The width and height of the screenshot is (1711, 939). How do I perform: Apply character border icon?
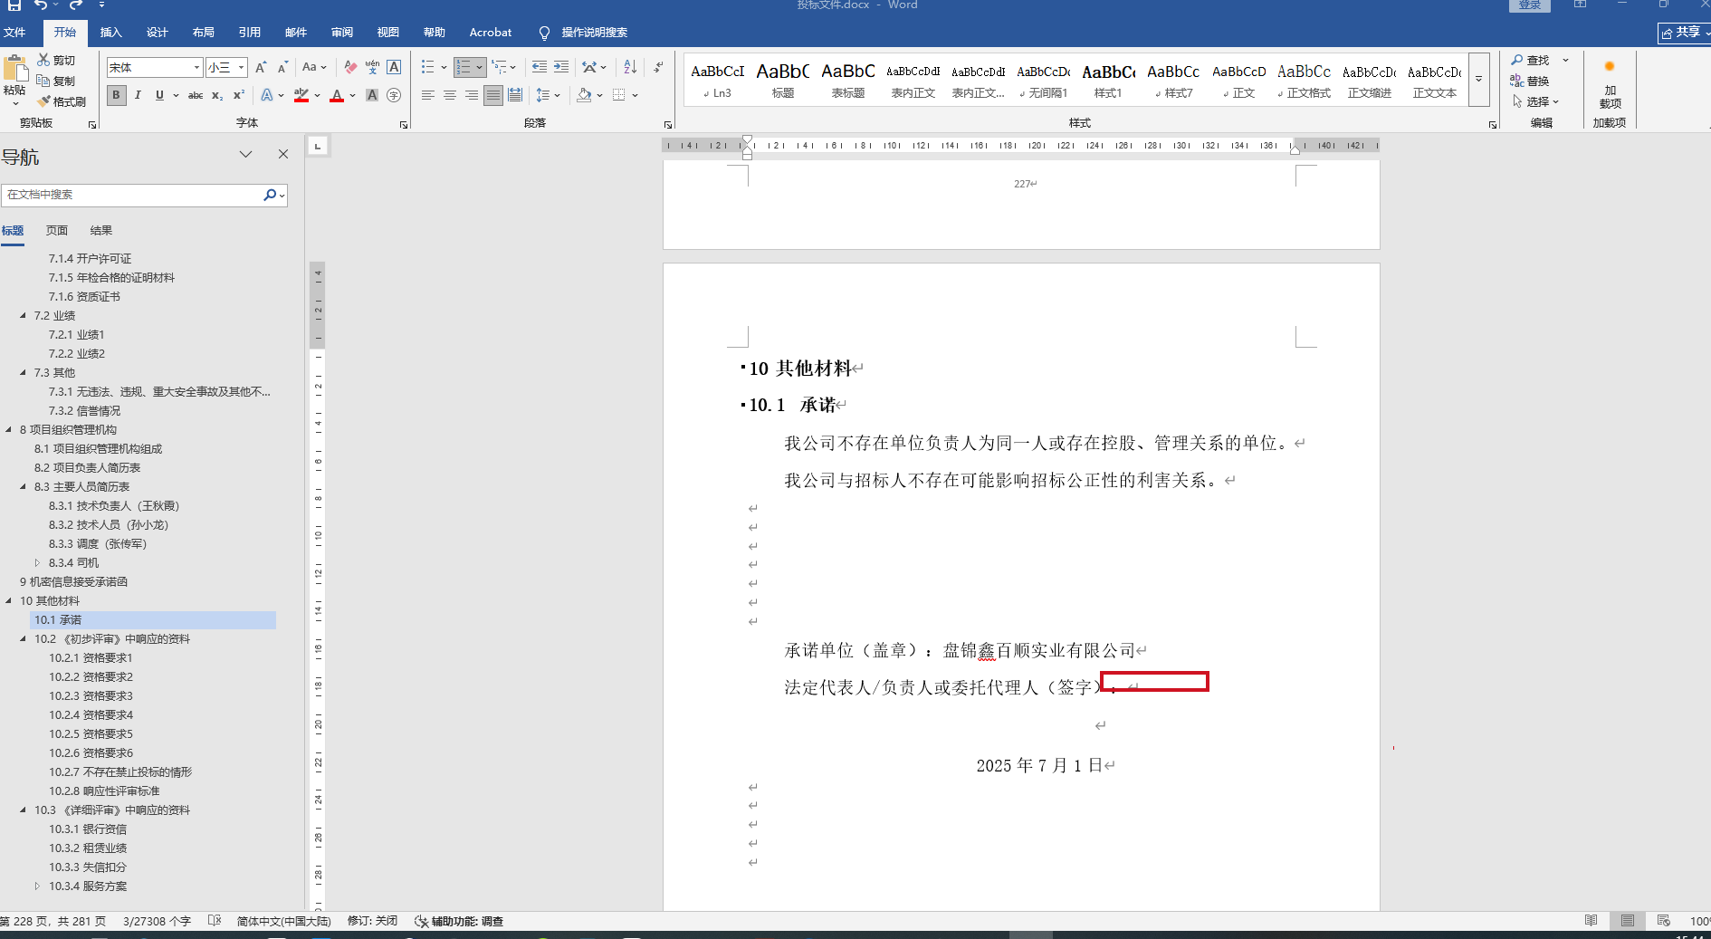pyautogui.click(x=394, y=67)
